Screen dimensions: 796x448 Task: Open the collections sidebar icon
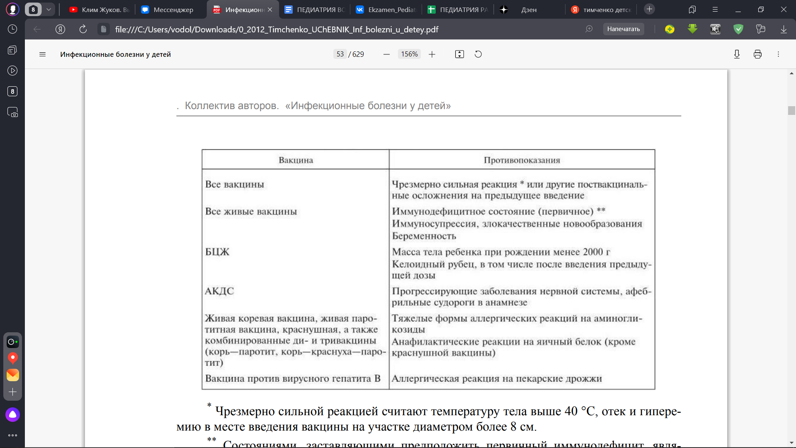tap(12, 50)
